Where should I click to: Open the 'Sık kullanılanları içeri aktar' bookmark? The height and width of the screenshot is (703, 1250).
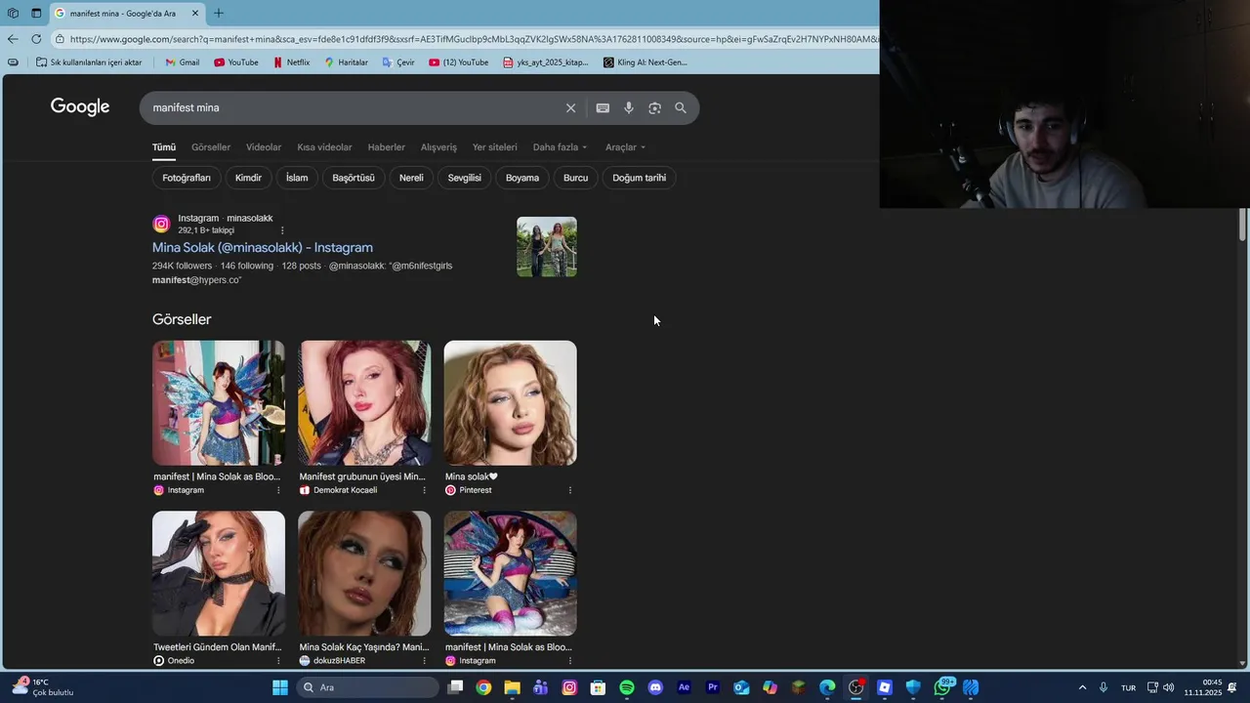tap(89, 62)
